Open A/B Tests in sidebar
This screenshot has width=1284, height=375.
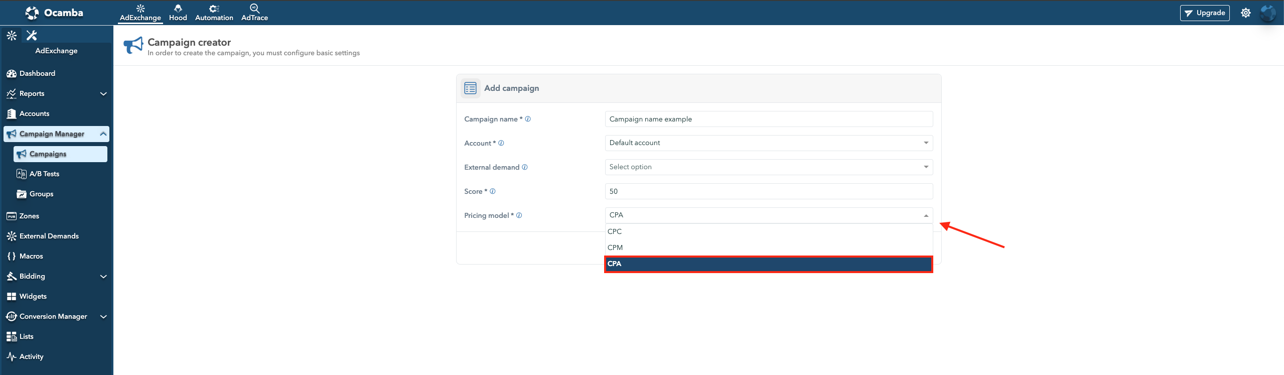[x=45, y=174]
